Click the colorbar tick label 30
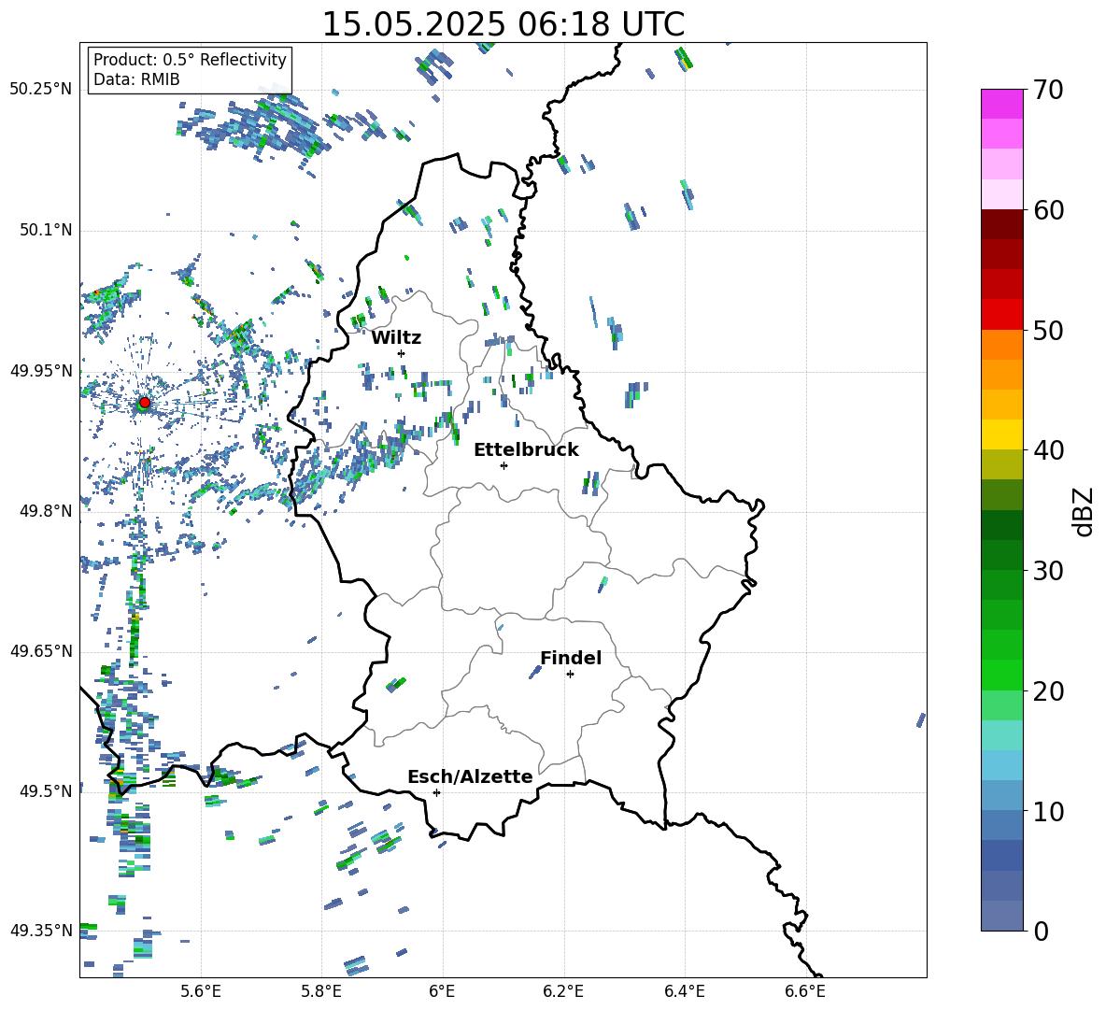 pos(1048,571)
